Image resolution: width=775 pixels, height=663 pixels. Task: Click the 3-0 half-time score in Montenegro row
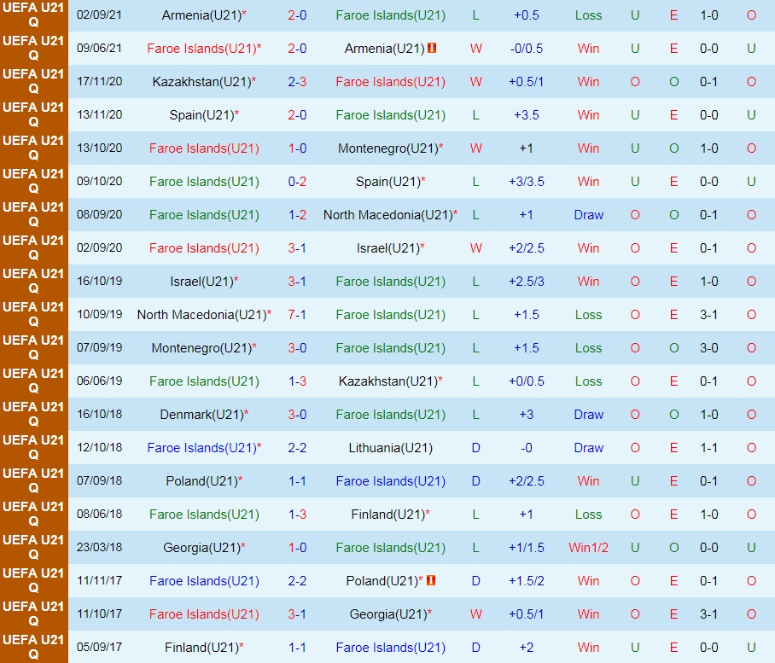708,348
